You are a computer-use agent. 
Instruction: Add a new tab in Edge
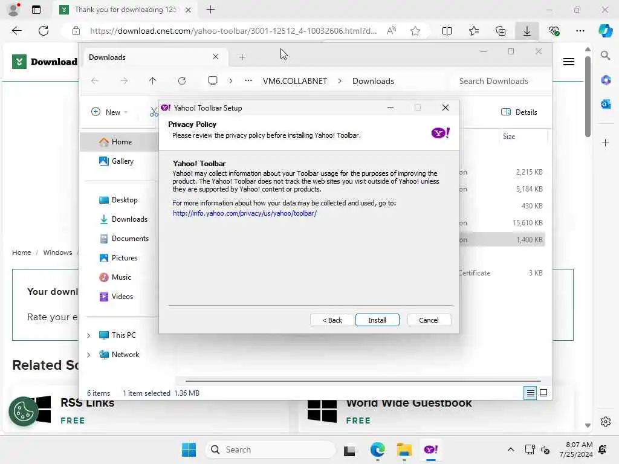point(210,10)
